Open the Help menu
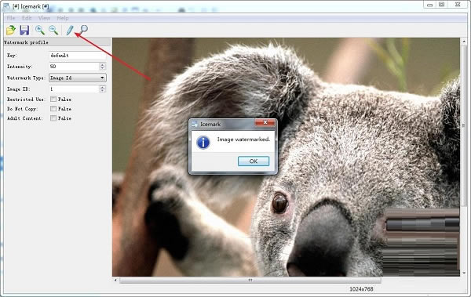Screen dimensions: 471x297 click(63, 18)
